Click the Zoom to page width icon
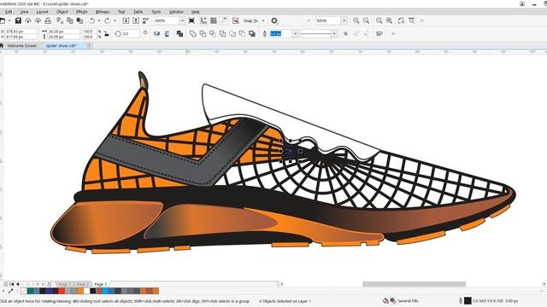 click(412, 20)
